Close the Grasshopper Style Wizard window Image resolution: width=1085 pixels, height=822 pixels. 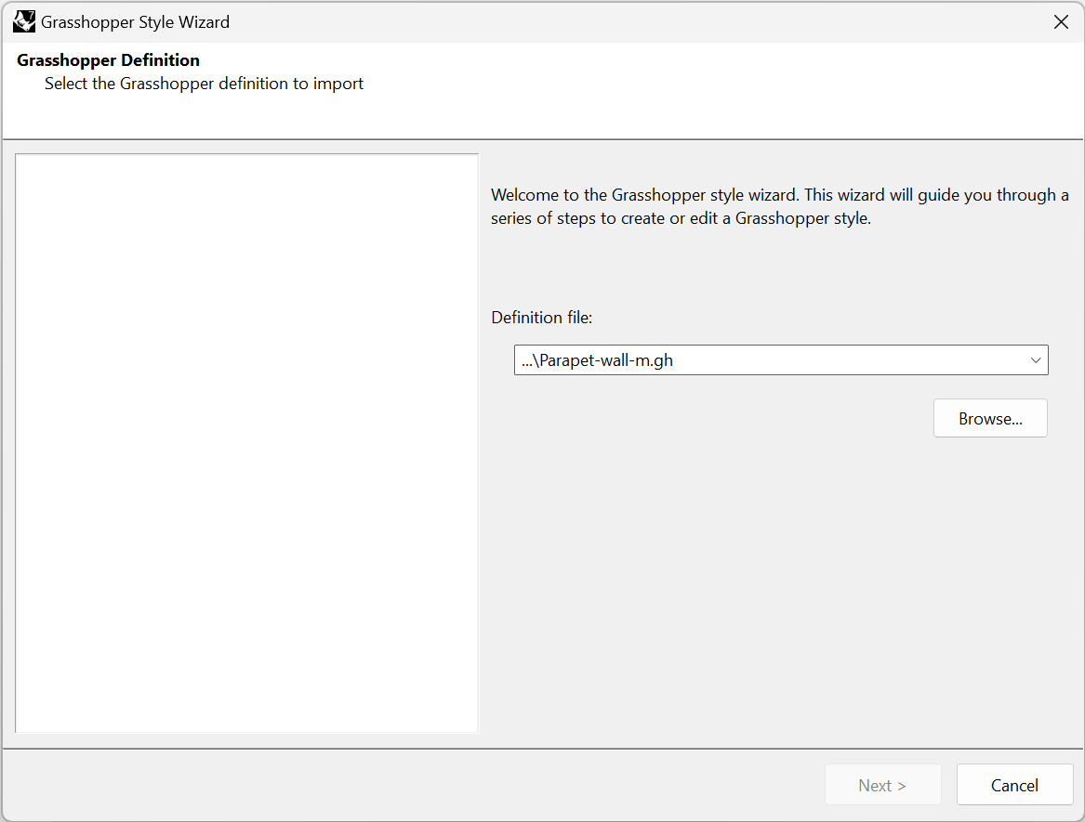click(1061, 22)
